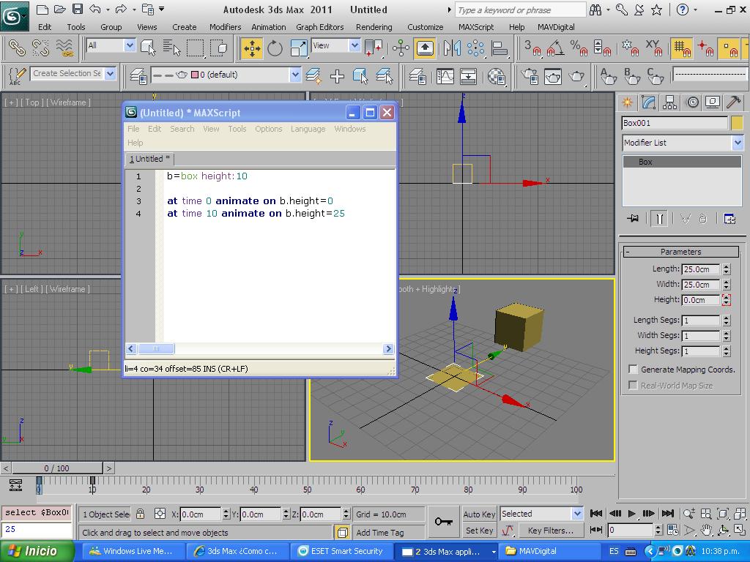Open quick access toolbar customize arrow
Screen dimensions: 750x562
point(162,9)
